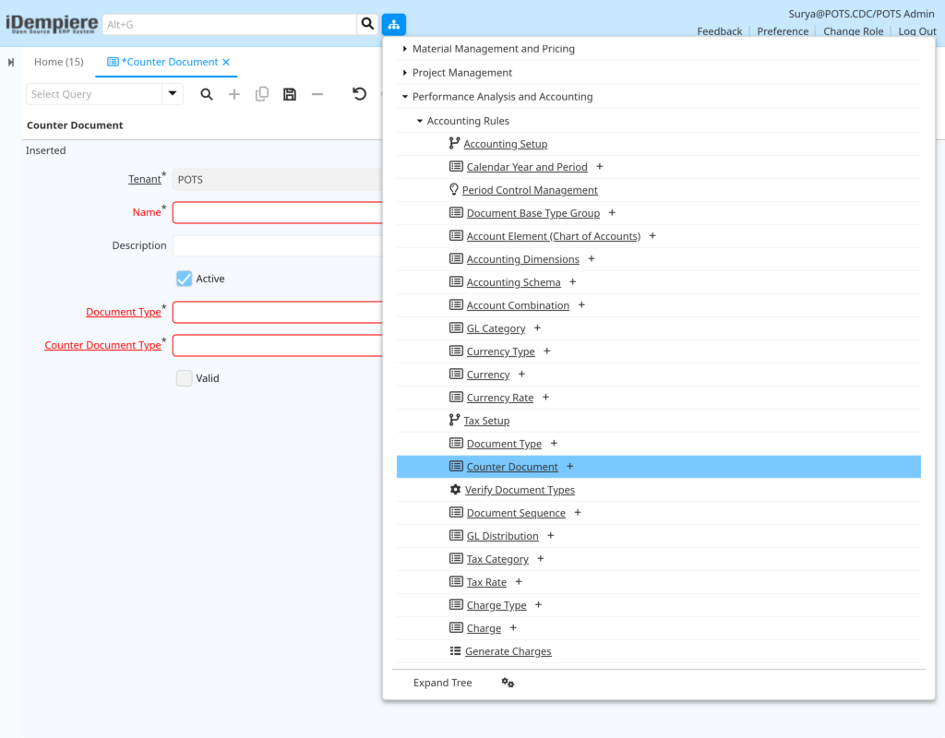
Task: Click the plus icon next to Account Combination
Action: [x=581, y=304]
